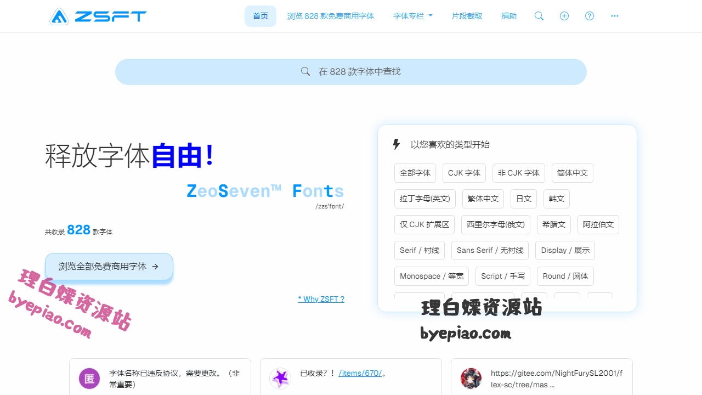
Task: Click the ZeoSeven Fonts title text
Action: pyautogui.click(x=265, y=191)
